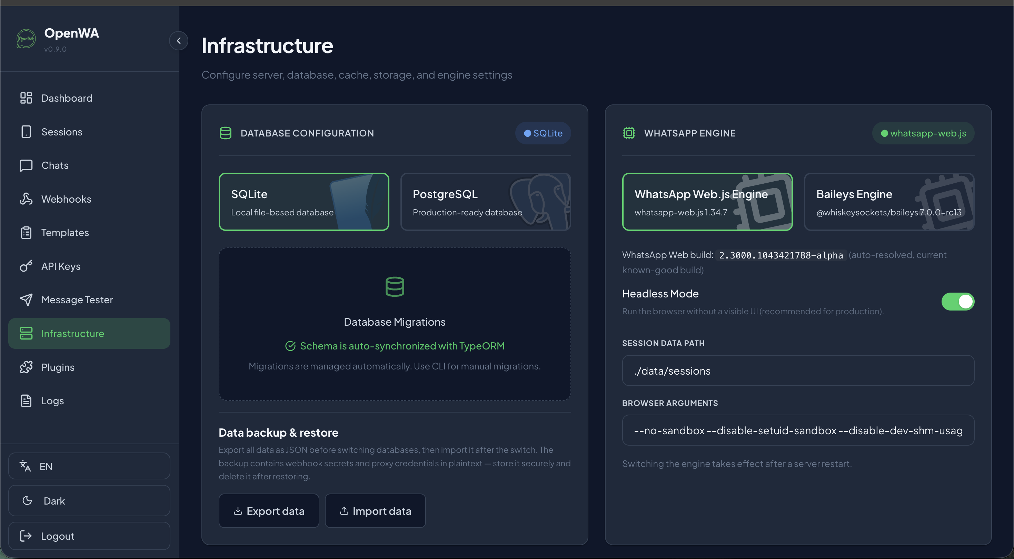This screenshot has height=559, width=1014.
Task: Click the 'Switching the engine takes effect' note
Action: (x=737, y=464)
